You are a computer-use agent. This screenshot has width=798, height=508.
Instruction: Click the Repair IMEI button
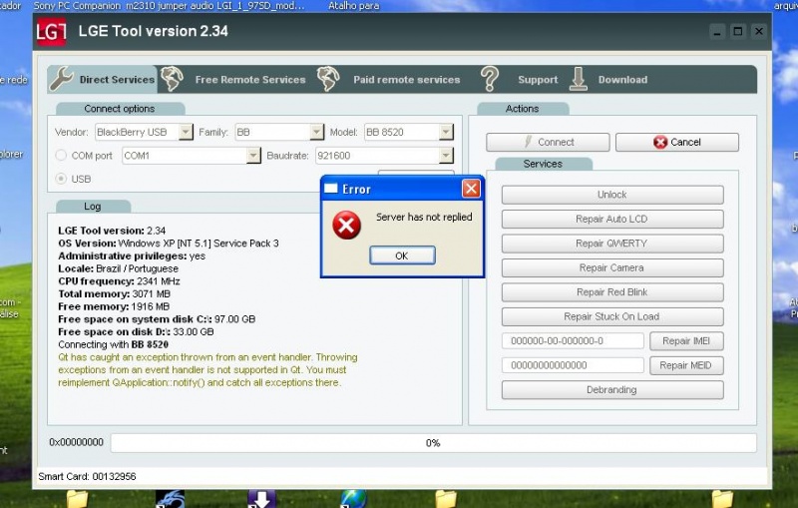click(x=686, y=341)
